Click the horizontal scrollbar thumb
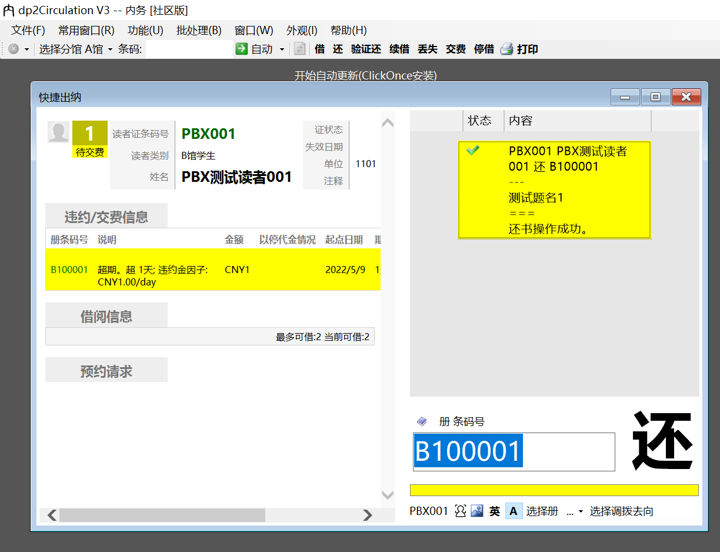Image resolution: width=720 pixels, height=552 pixels. (162, 516)
